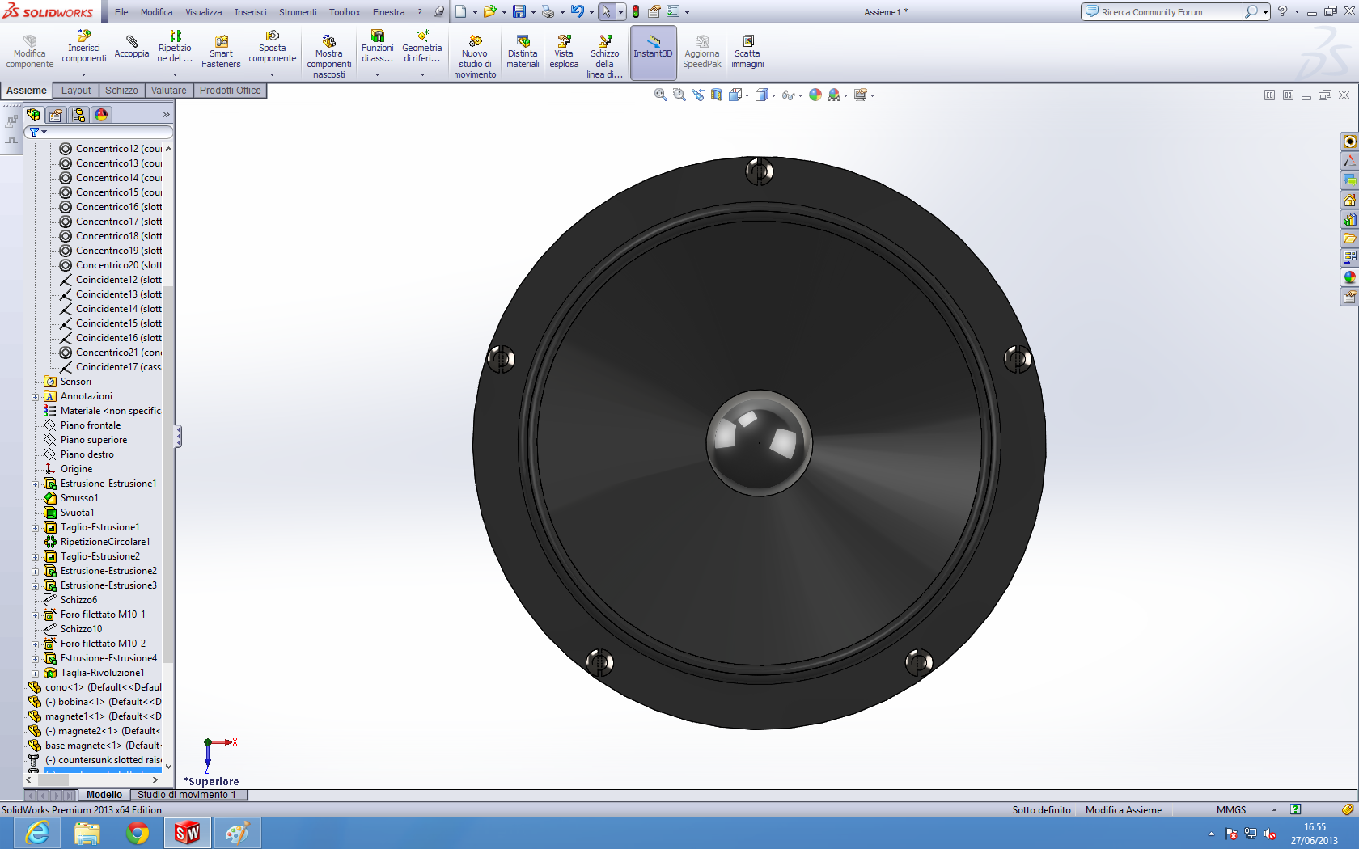Click the Accoppia mate tool
Image resolution: width=1359 pixels, height=849 pixels.
tap(131, 47)
